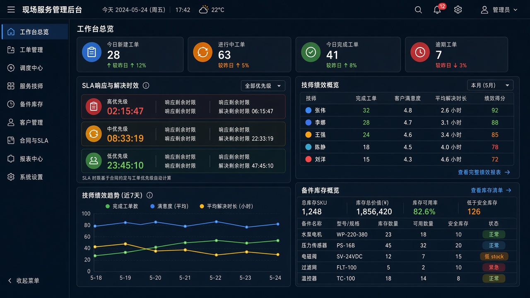Click the 进行中工单 refresh icon
The height and width of the screenshot is (298, 530).
pos(202,52)
